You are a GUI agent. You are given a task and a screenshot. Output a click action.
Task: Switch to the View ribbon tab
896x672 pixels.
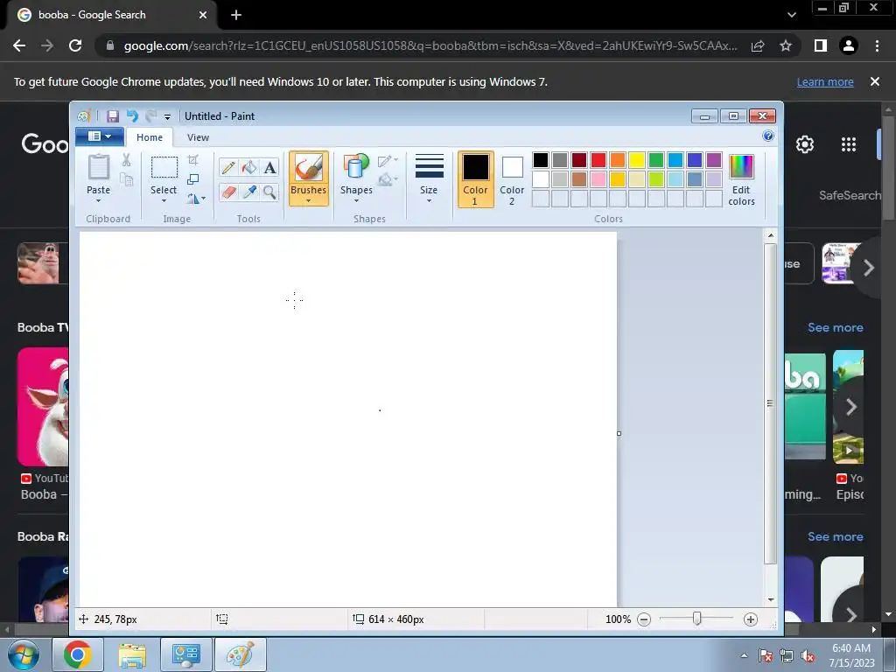198,137
